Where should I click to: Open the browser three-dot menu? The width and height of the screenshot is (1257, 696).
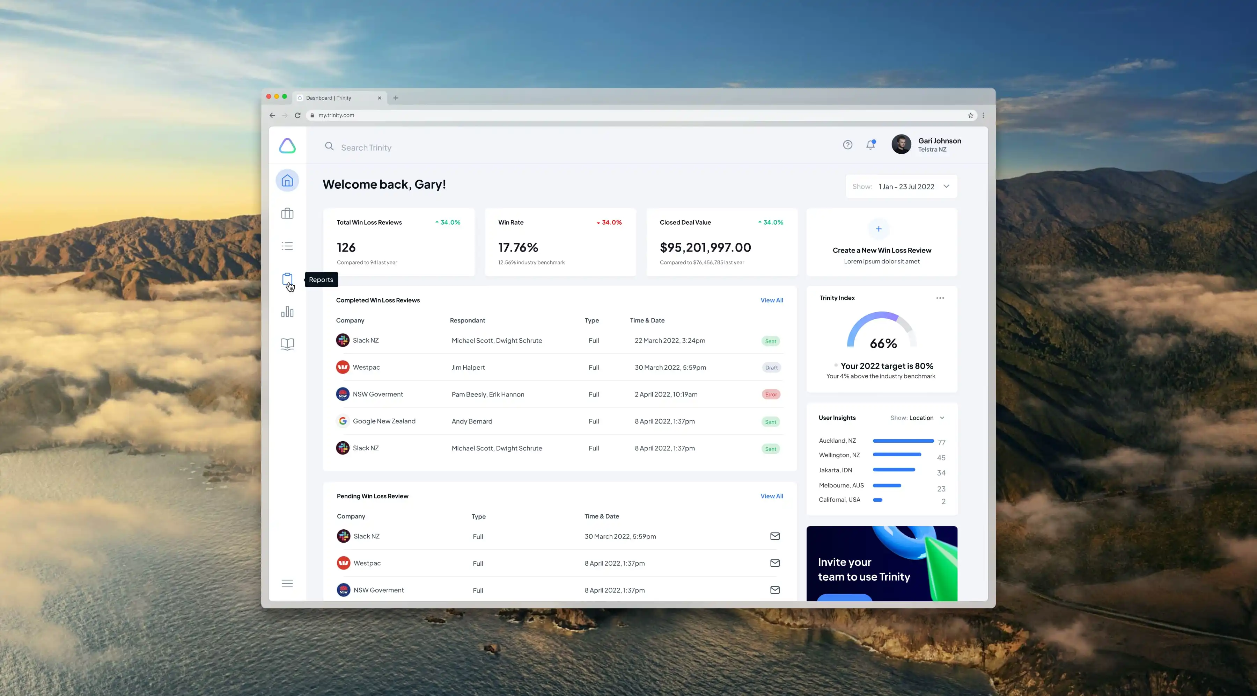click(x=983, y=115)
